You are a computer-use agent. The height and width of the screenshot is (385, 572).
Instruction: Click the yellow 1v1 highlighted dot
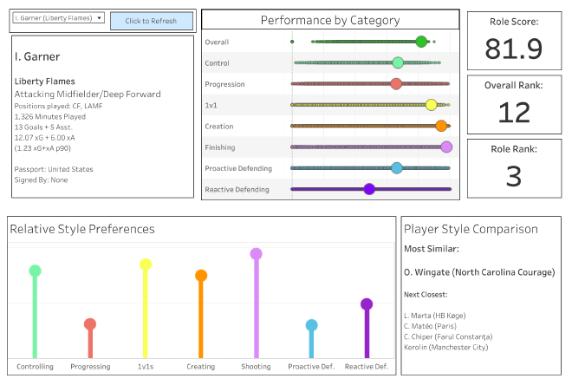click(x=431, y=105)
